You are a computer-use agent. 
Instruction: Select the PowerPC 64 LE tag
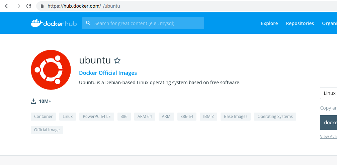click(96, 117)
